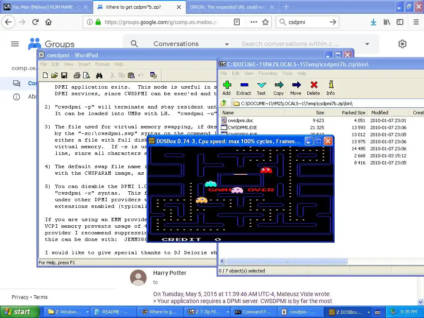Open WordPad Format menu
This screenshot has width=424, height=318.
(x=102, y=64)
